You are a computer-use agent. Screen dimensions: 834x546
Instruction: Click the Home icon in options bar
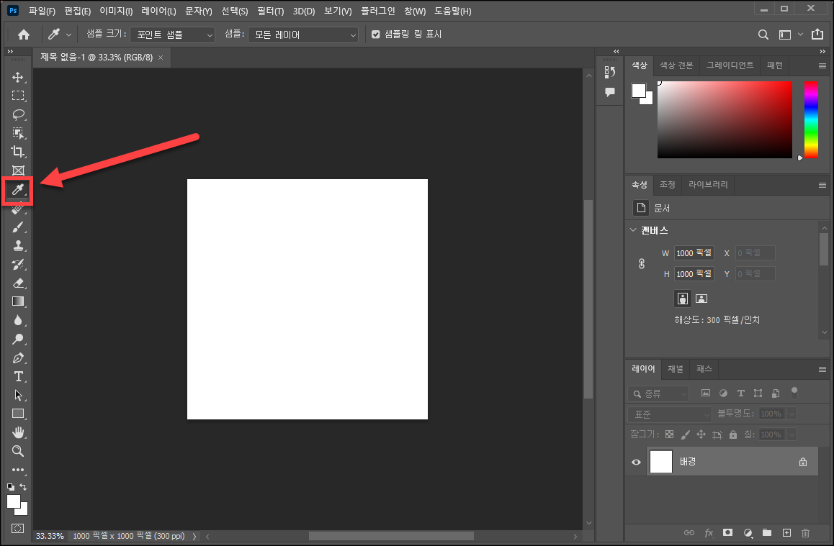click(x=23, y=35)
